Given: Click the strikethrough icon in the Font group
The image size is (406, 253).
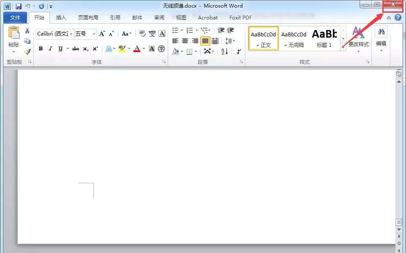Looking at the screenshot, I should click(76, 49).
